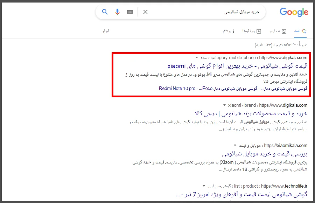
Task: Open ابزار search tools
Action: (106, 31)
